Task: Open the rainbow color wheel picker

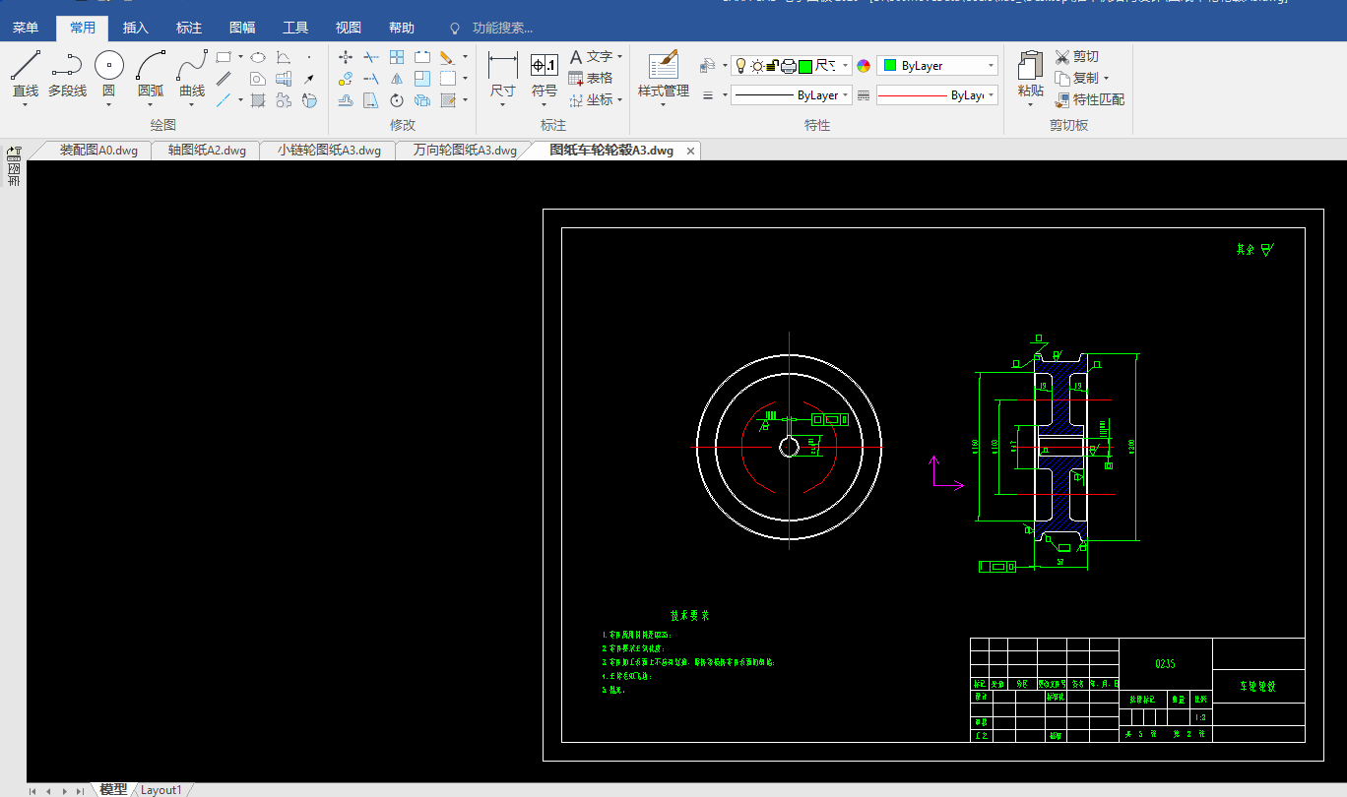Action: pyautogui.click(x=864, y=66)
